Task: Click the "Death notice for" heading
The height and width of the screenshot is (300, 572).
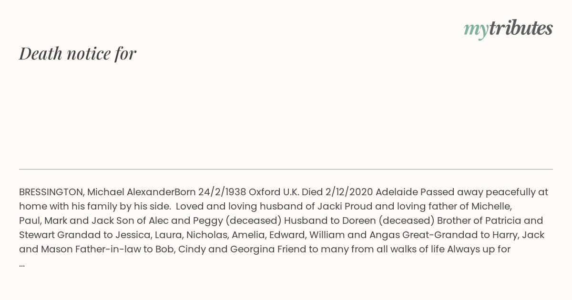Action: [x=78, y=53]
